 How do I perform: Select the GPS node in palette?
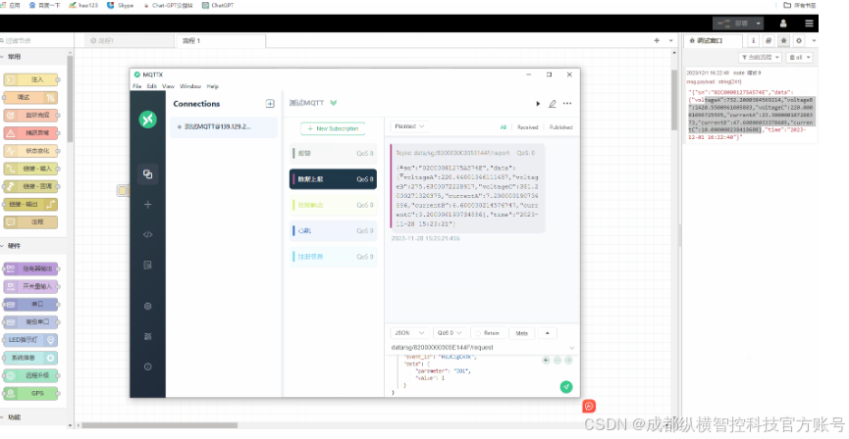point(30,393)
